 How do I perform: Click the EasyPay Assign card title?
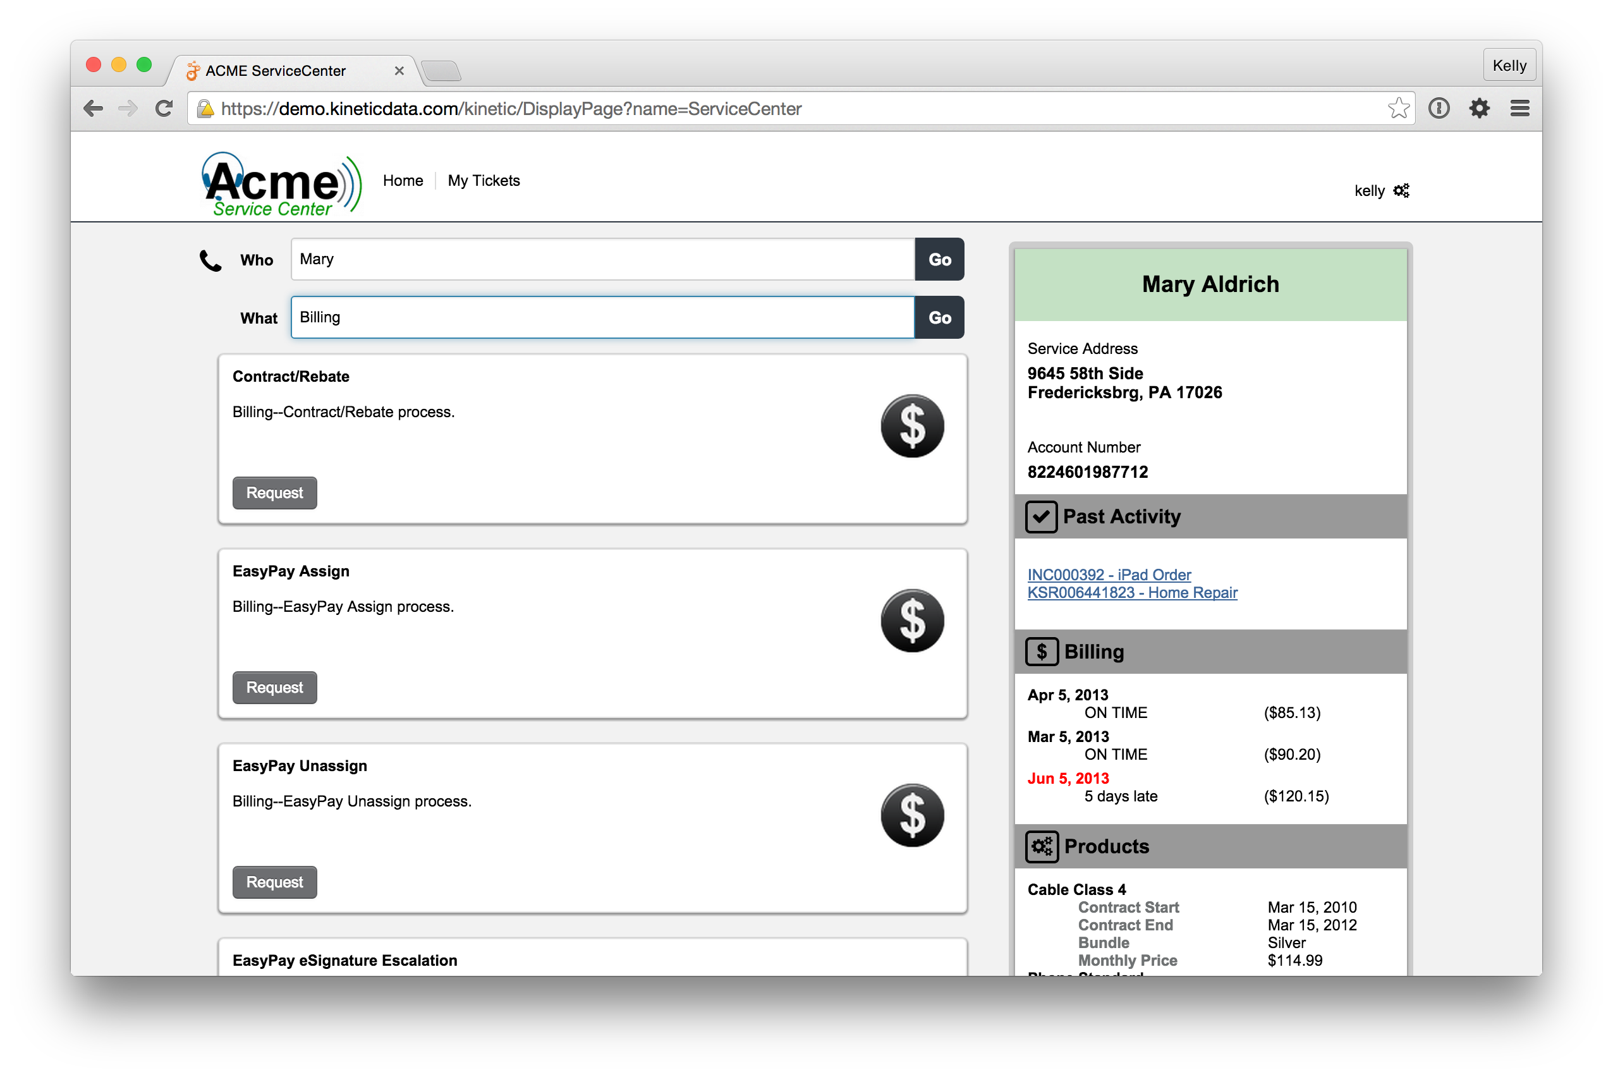[291, 571]
